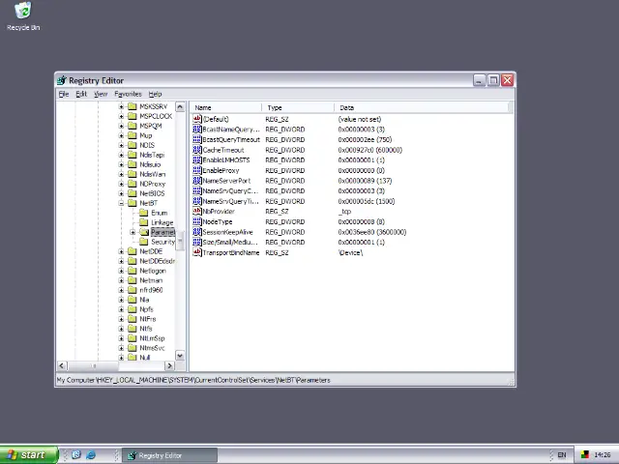Click horizontal scrollbar left arrow in tree
The image size is (619, 464).
pos(62,365)
